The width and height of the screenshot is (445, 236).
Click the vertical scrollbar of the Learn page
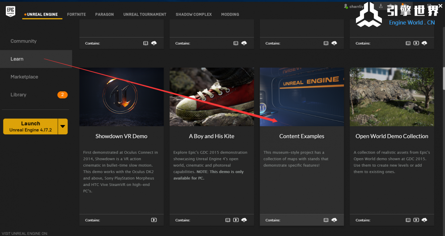pyautogui.click(x=443, y=79)
